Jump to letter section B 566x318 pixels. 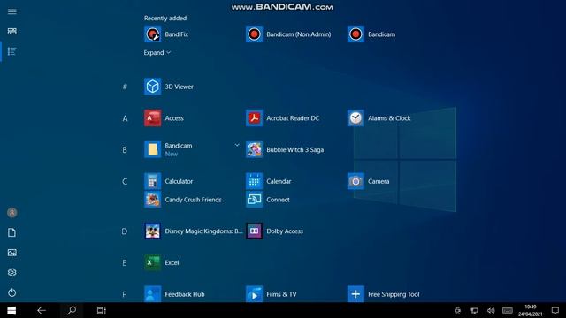pos(125,149)
